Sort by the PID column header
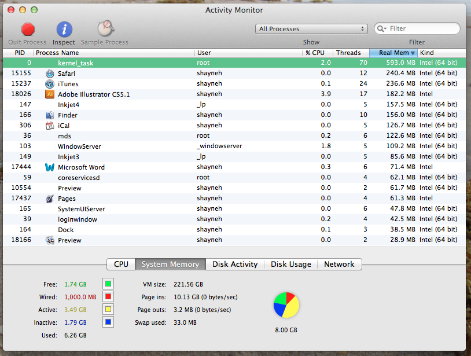The height and width of the screenshot is (356, 471). click(x=18, y=53)
